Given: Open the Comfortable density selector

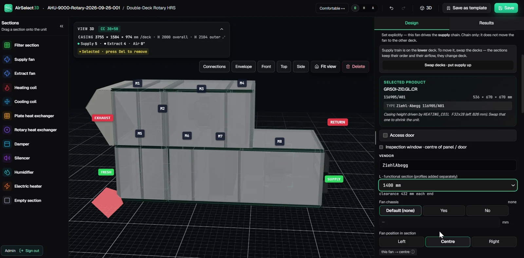Looking at the screenshot, I should coord(332,8).
